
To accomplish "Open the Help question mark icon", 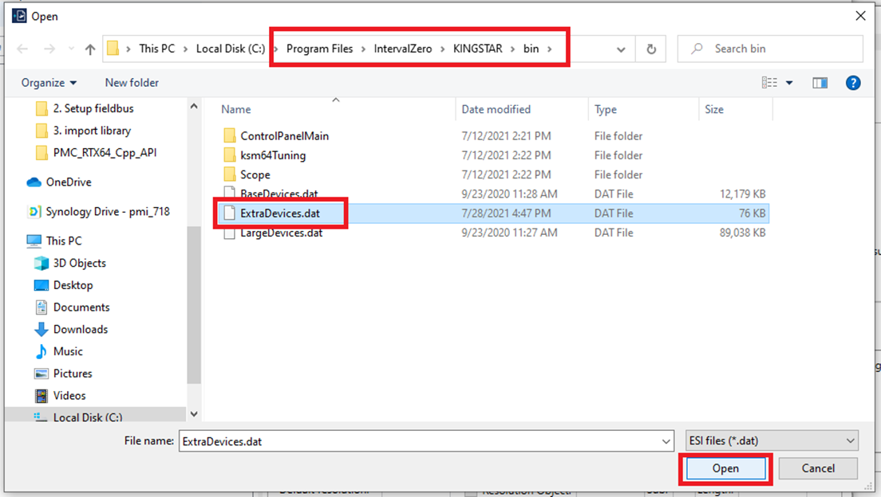I will [x=853, y=83].
